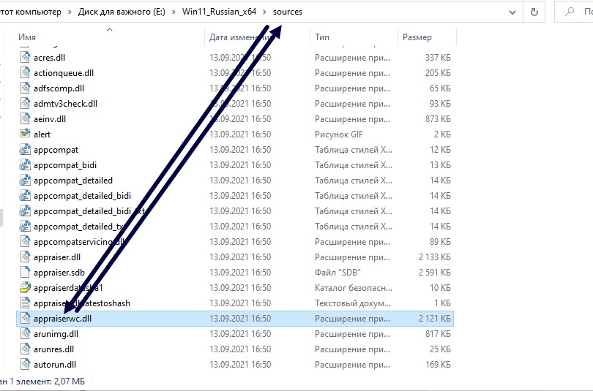The height and width of the screenshot is (391, 593).
Task: Select the arunres.dll file name
Action: tap(54, 349)
